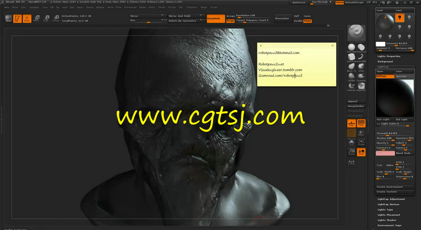Screen dimensions: 421x230
Task: Choose the TrimCurve brush icon
Action: (x=352, y=86)
